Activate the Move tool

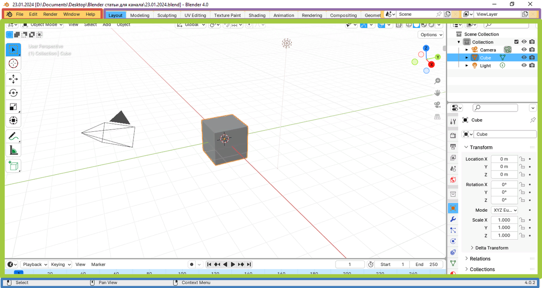click(x=13, y=79)
